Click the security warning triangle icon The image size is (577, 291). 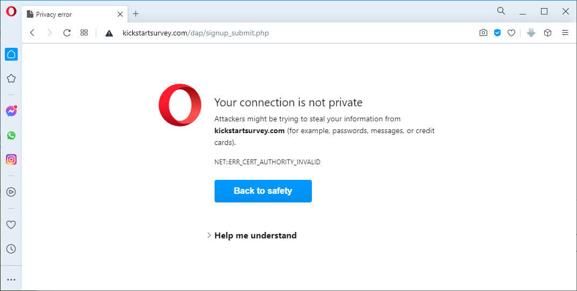point(109,33)
